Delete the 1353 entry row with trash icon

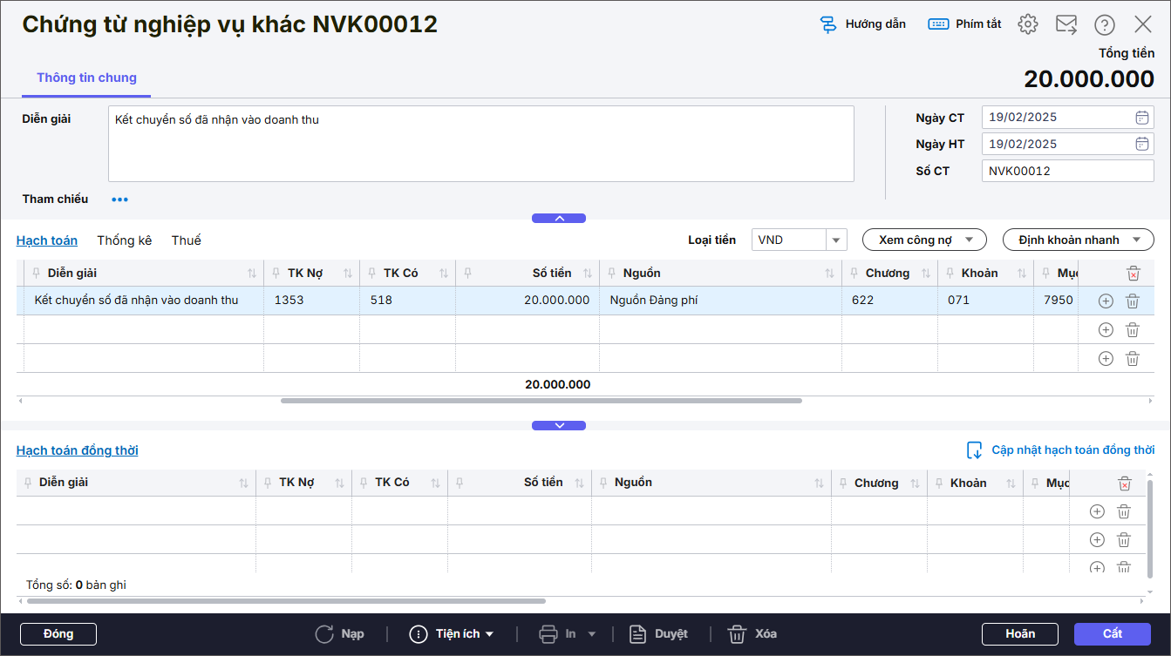click(1132, 301)
